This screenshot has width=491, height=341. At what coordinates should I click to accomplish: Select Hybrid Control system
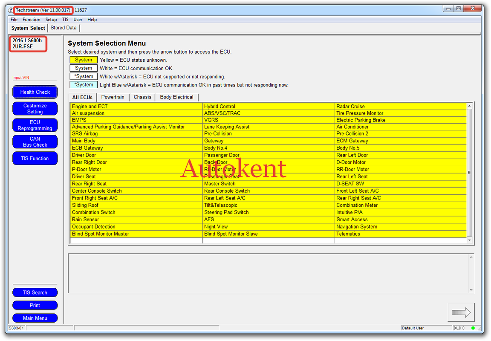pyautogui.click(x=269, y=107)
